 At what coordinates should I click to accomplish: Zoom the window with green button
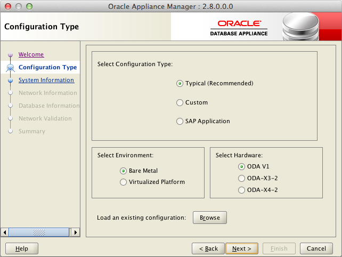point(29,6)
